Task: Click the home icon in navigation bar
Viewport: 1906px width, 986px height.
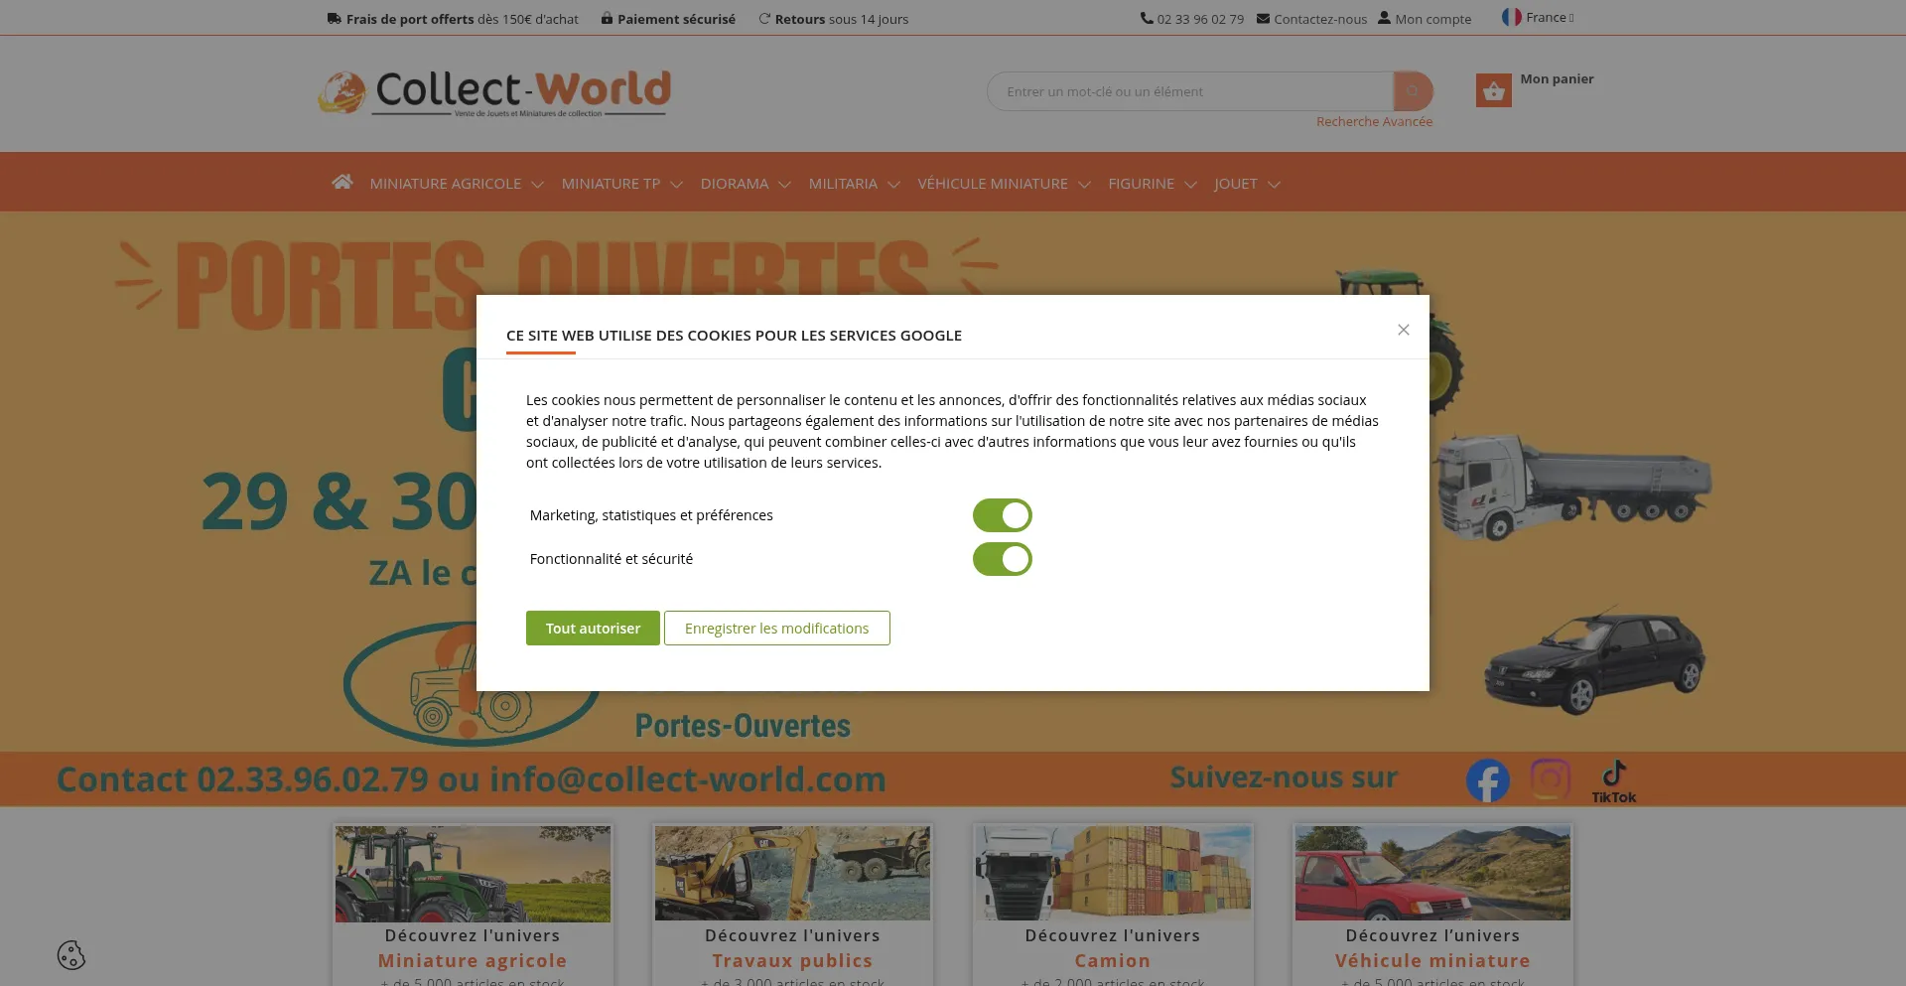Action: [342, 183]
